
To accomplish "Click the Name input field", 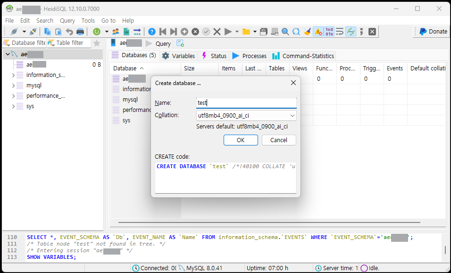I will click(x=246, y=103).
